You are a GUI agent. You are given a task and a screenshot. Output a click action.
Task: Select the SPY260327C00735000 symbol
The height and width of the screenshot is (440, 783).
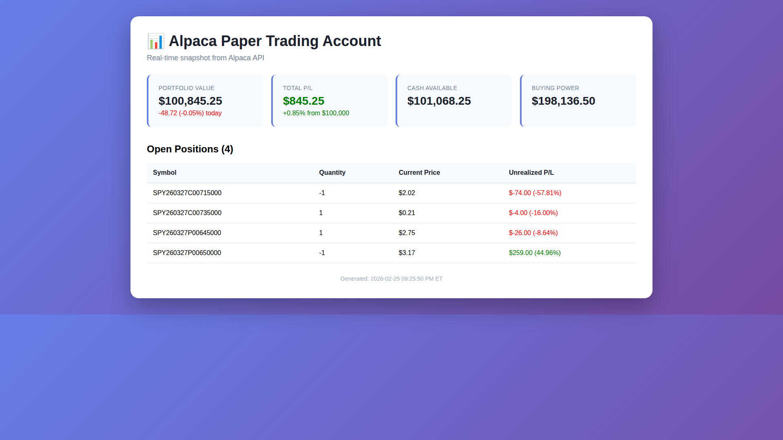pyautogui.click(x=187, y=213)
